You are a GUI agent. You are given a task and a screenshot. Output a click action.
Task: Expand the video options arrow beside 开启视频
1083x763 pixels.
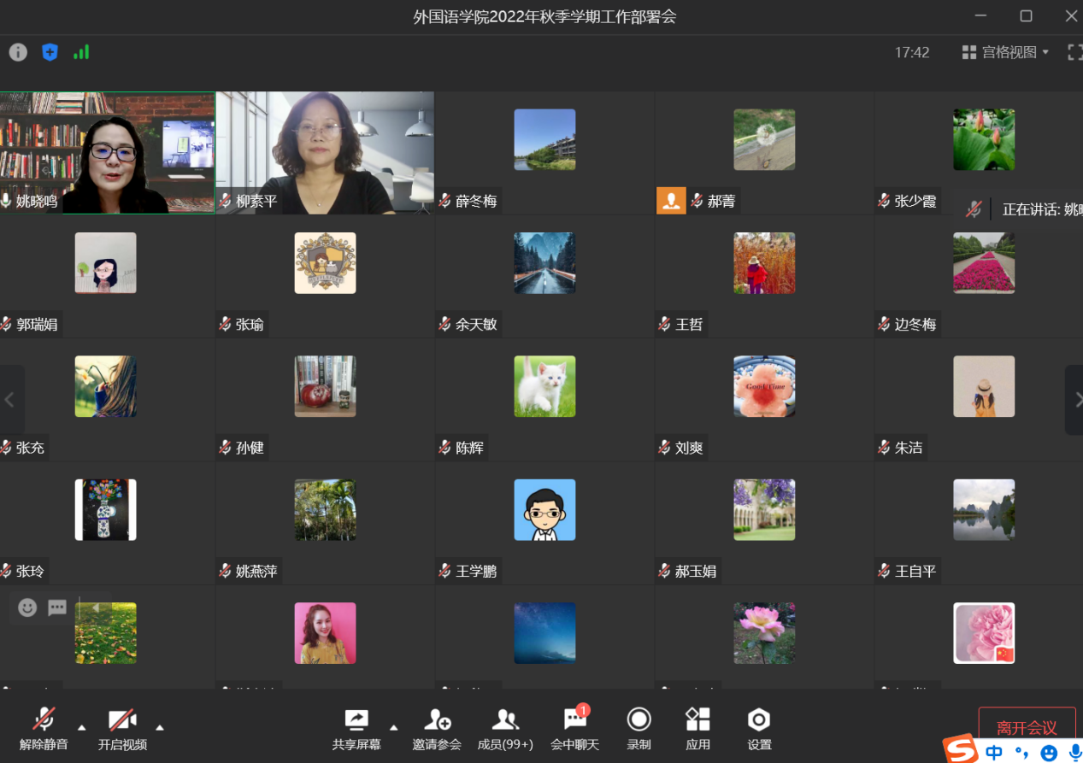159,727
